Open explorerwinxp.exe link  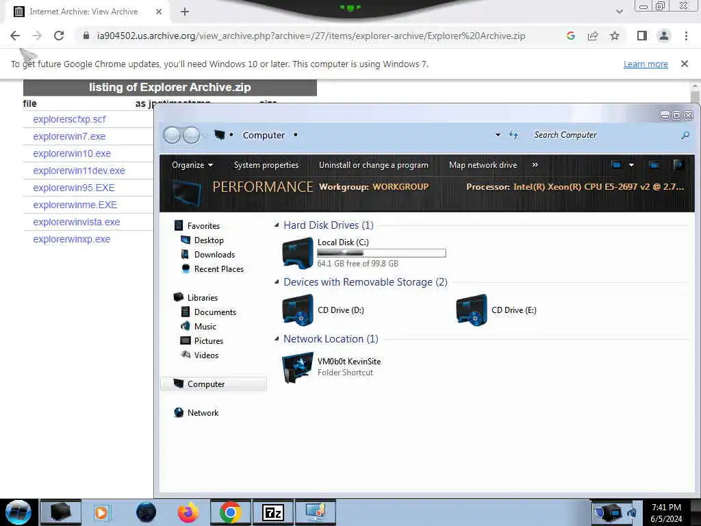71,239
